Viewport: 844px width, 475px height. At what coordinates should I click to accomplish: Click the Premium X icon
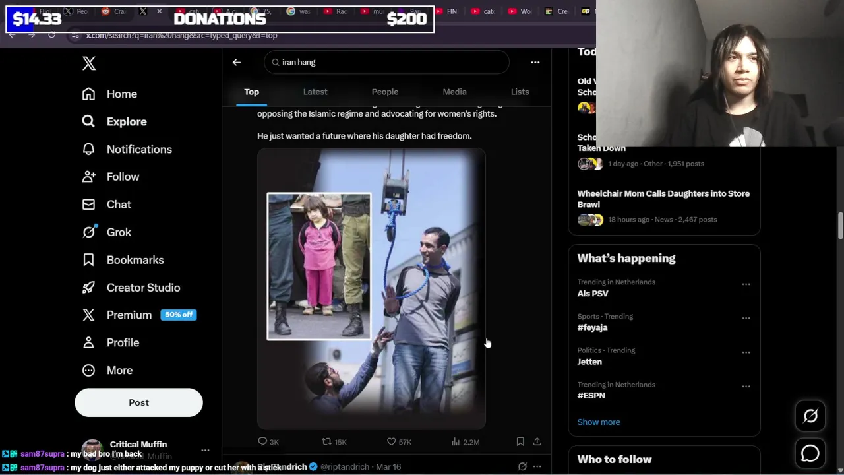pyautogui.click(x=88, y=315)
